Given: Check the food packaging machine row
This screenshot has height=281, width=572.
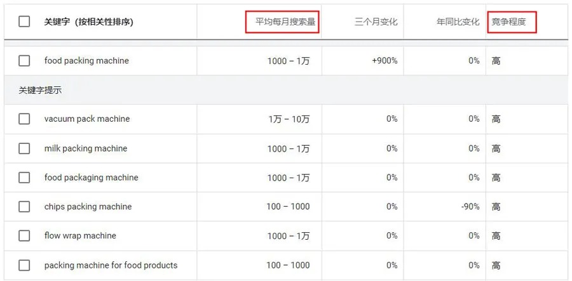Looking at the screenshot, I should click(24, 178).
